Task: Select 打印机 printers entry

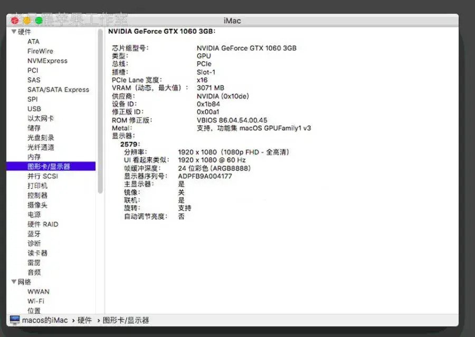Action: click(x=37, y=186)
